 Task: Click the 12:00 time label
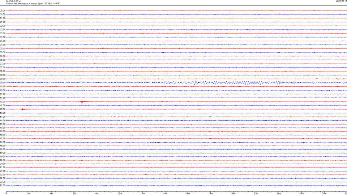click(x=3, y=102)
